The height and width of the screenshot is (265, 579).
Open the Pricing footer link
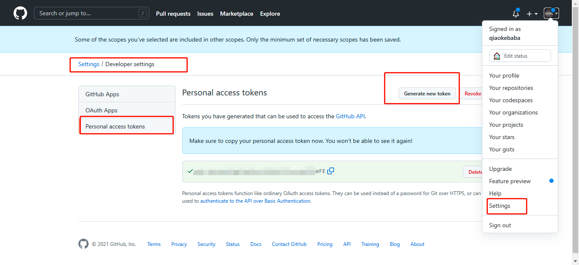(325, 244)
